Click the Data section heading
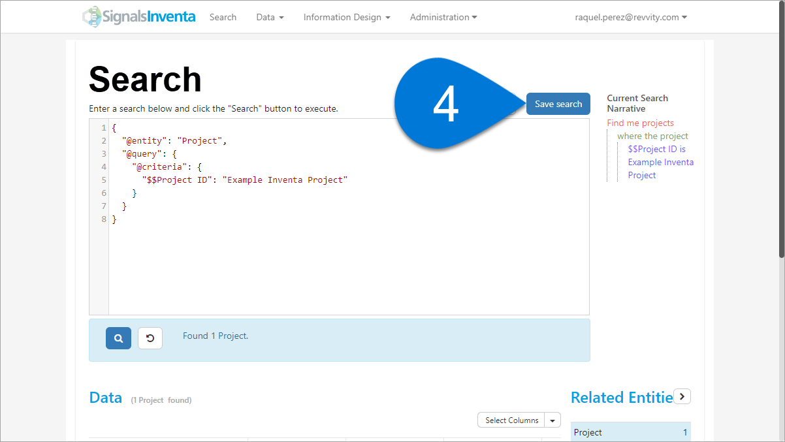 (x=105, y=398)
